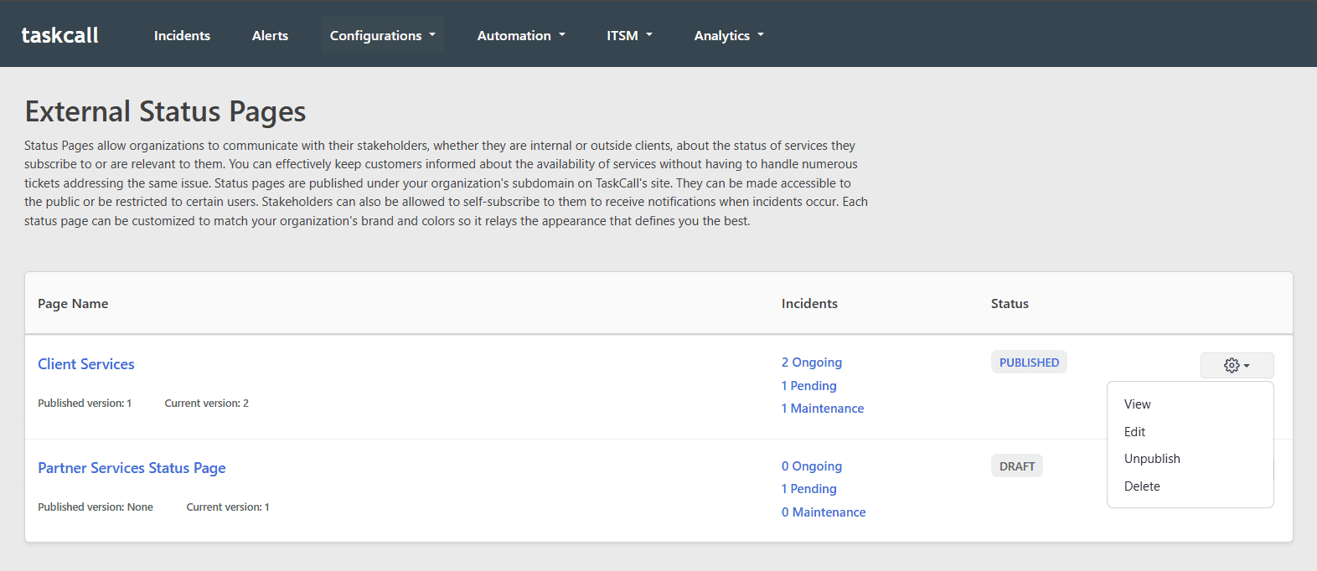Choose Edit in the actions menu
This screenshot has width=1317, height=571.
coord(1134,432)
